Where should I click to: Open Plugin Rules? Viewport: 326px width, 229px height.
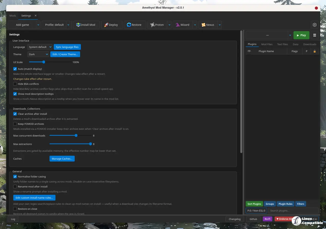tap(285, 204)
